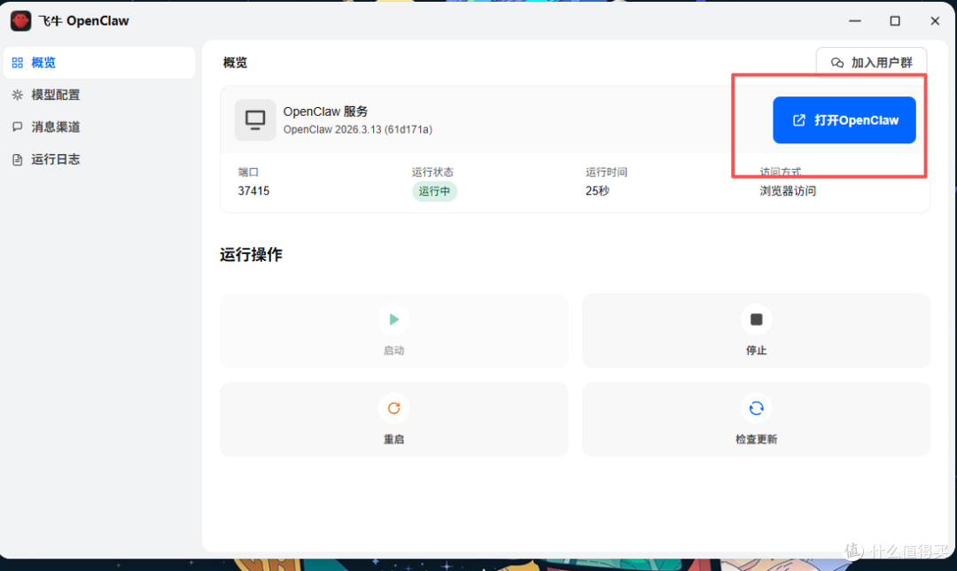957x571 pixels.
Task: Click the version text OpenClaw 2026.3.13 (61d171a)
Action: (358, 129)
